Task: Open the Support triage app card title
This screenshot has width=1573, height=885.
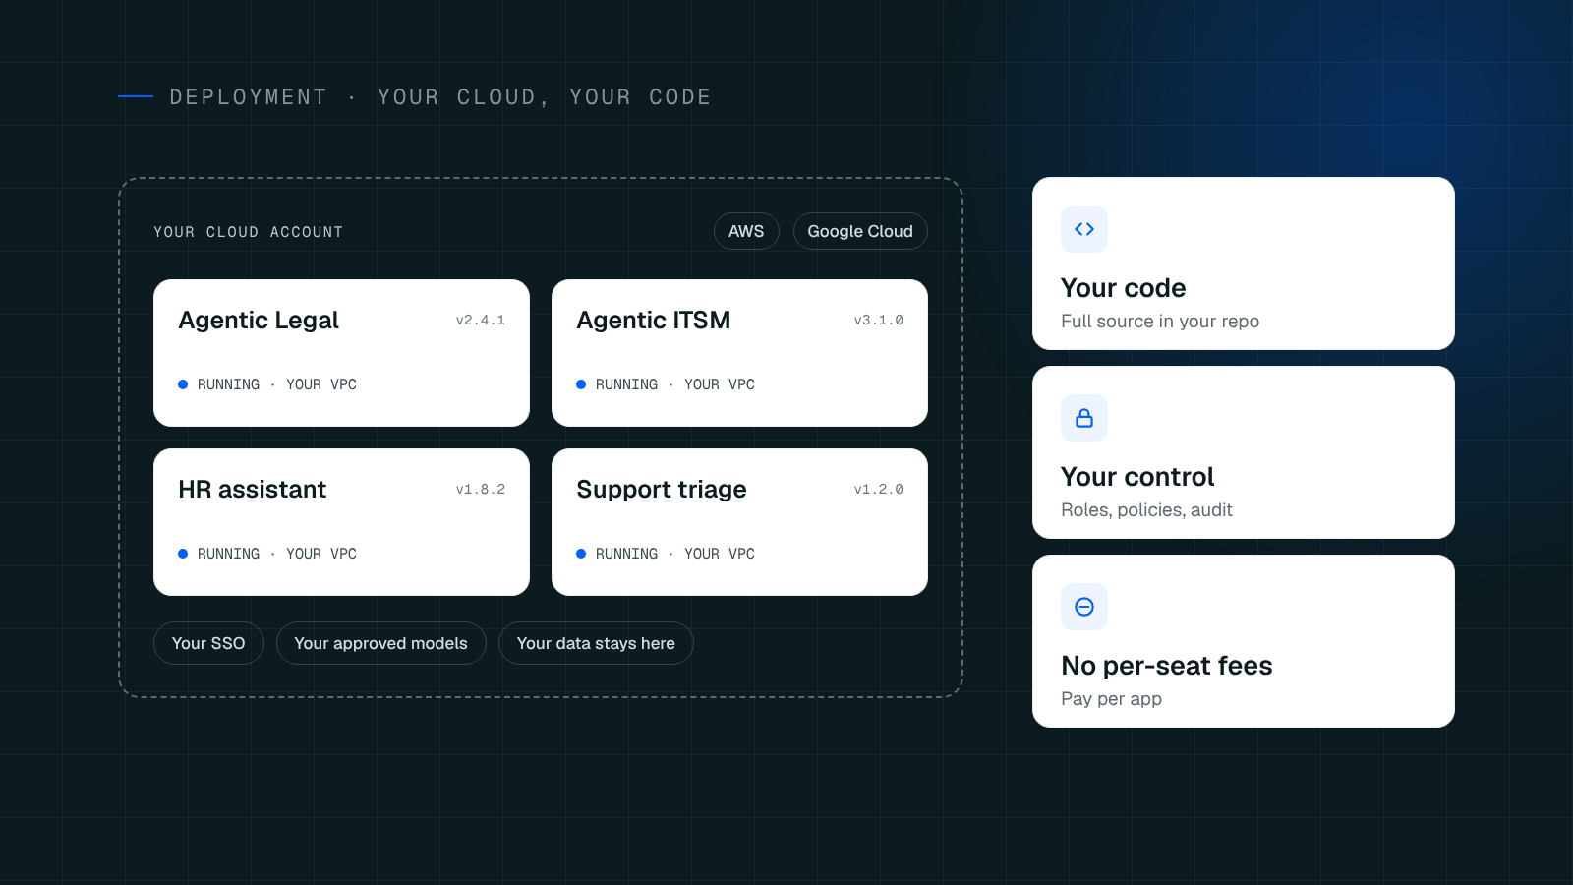Action: point(662,490)
